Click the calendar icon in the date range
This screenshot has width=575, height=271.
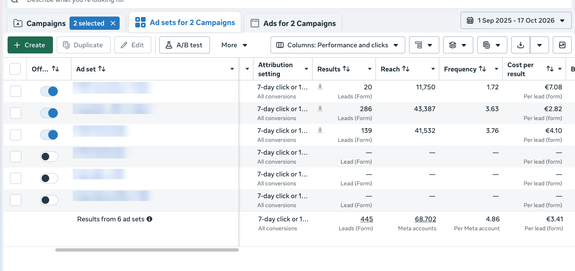470,20
